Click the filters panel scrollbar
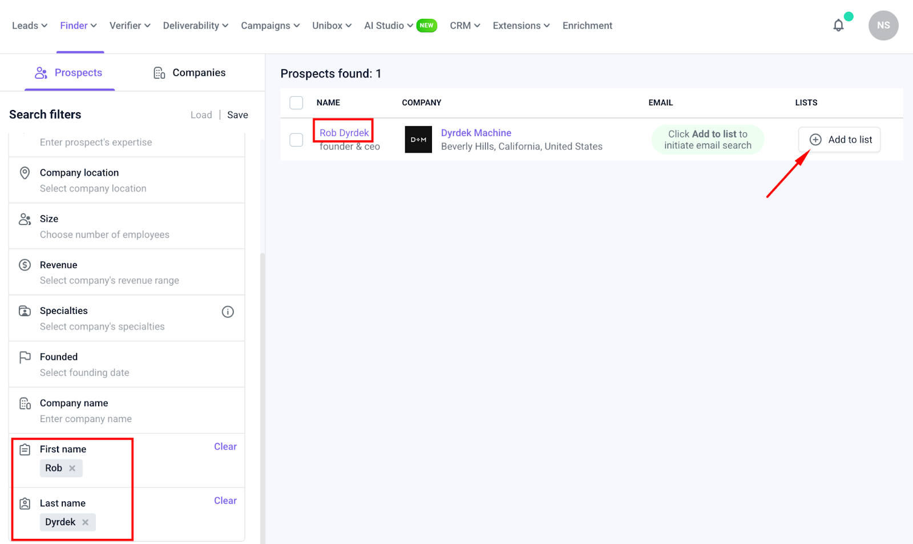Screen dimensions: 913x544 (x=262, y=398)
